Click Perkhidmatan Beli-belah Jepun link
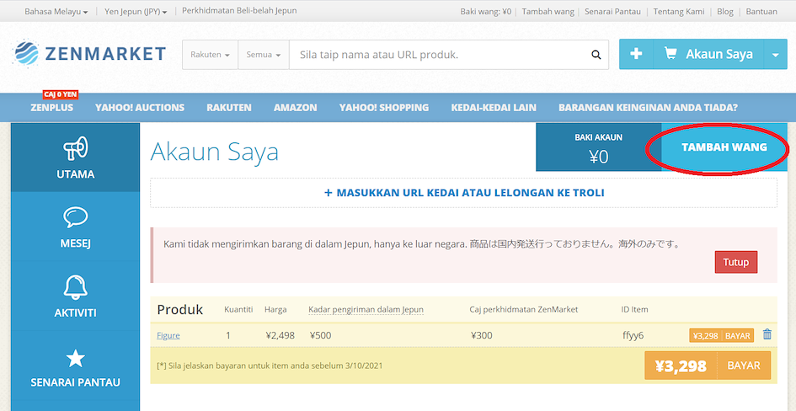This screenshot has height=411, width=796. pos(239,11)
